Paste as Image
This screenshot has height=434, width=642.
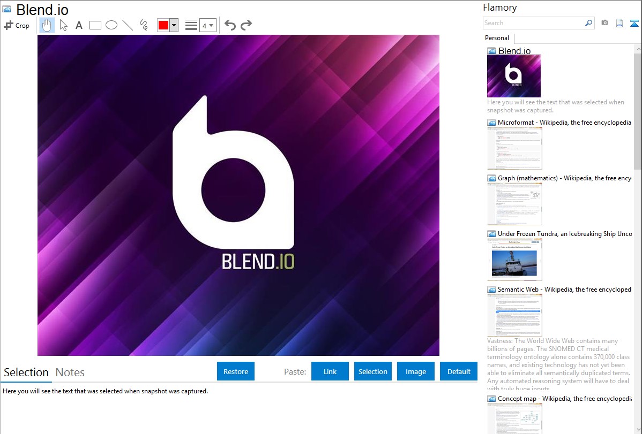pyautogui.click(x=415, y=371)
